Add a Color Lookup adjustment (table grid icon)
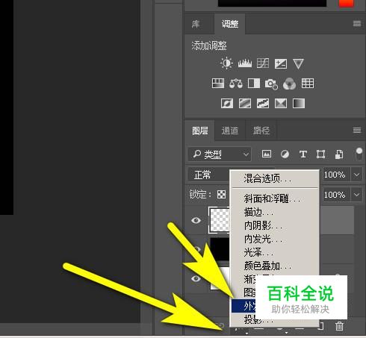This screenshot has height=338, width=366. (308, 84)
